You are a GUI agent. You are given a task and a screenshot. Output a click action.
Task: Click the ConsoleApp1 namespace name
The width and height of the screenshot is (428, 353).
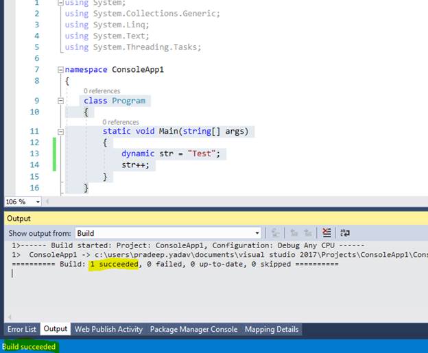[x=138, y=69]
